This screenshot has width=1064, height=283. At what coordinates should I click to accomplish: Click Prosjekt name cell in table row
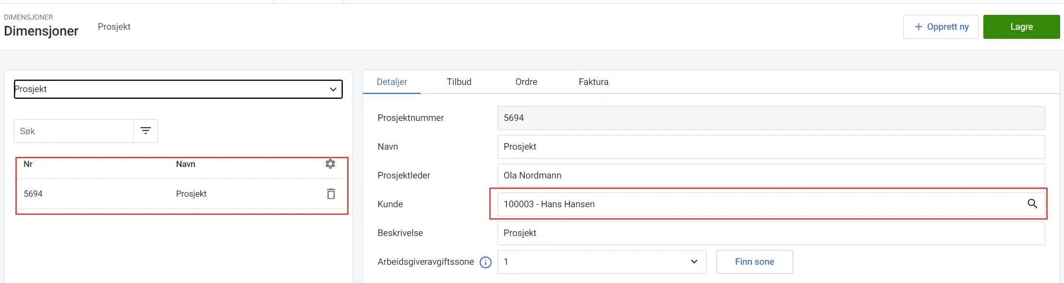(191, 194)
